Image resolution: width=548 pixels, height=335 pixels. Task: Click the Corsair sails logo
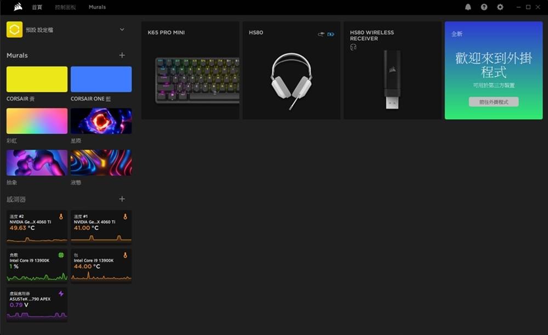click(x=18, y=7)
